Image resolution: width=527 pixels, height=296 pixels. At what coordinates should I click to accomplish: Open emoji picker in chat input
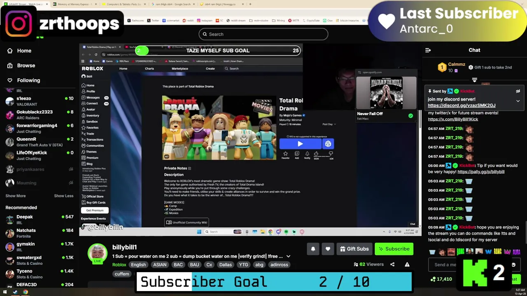pos(513,265)
